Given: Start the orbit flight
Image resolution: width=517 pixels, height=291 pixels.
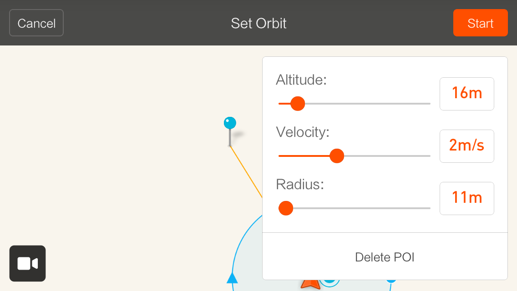Looking at the screenshot, I should tap(481, 23).
